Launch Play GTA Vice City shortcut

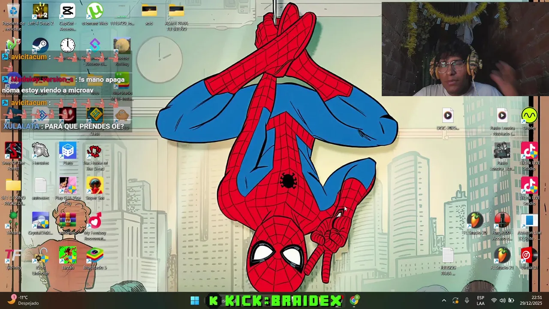pos(67,185)
